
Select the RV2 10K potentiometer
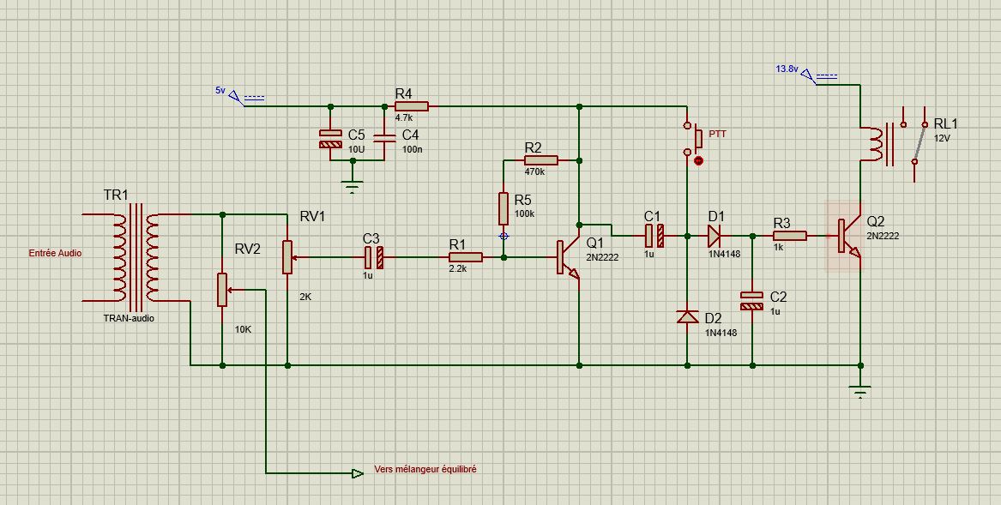tap(223, 290)
